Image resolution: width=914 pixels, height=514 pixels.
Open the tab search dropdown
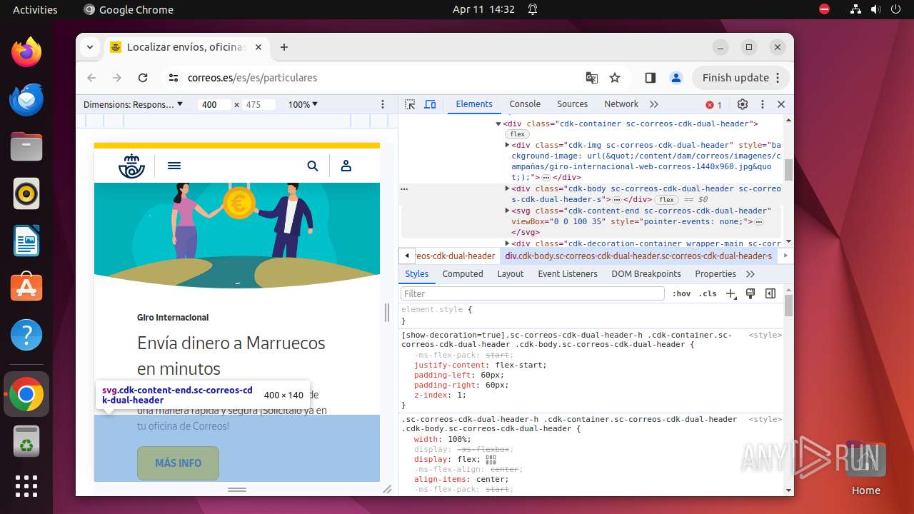tap(90, 47)
